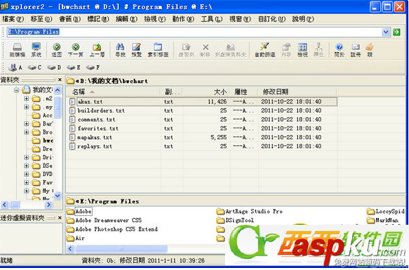
Task: Open the find (尋找) binoculars tool
Action: coord(120,50)
